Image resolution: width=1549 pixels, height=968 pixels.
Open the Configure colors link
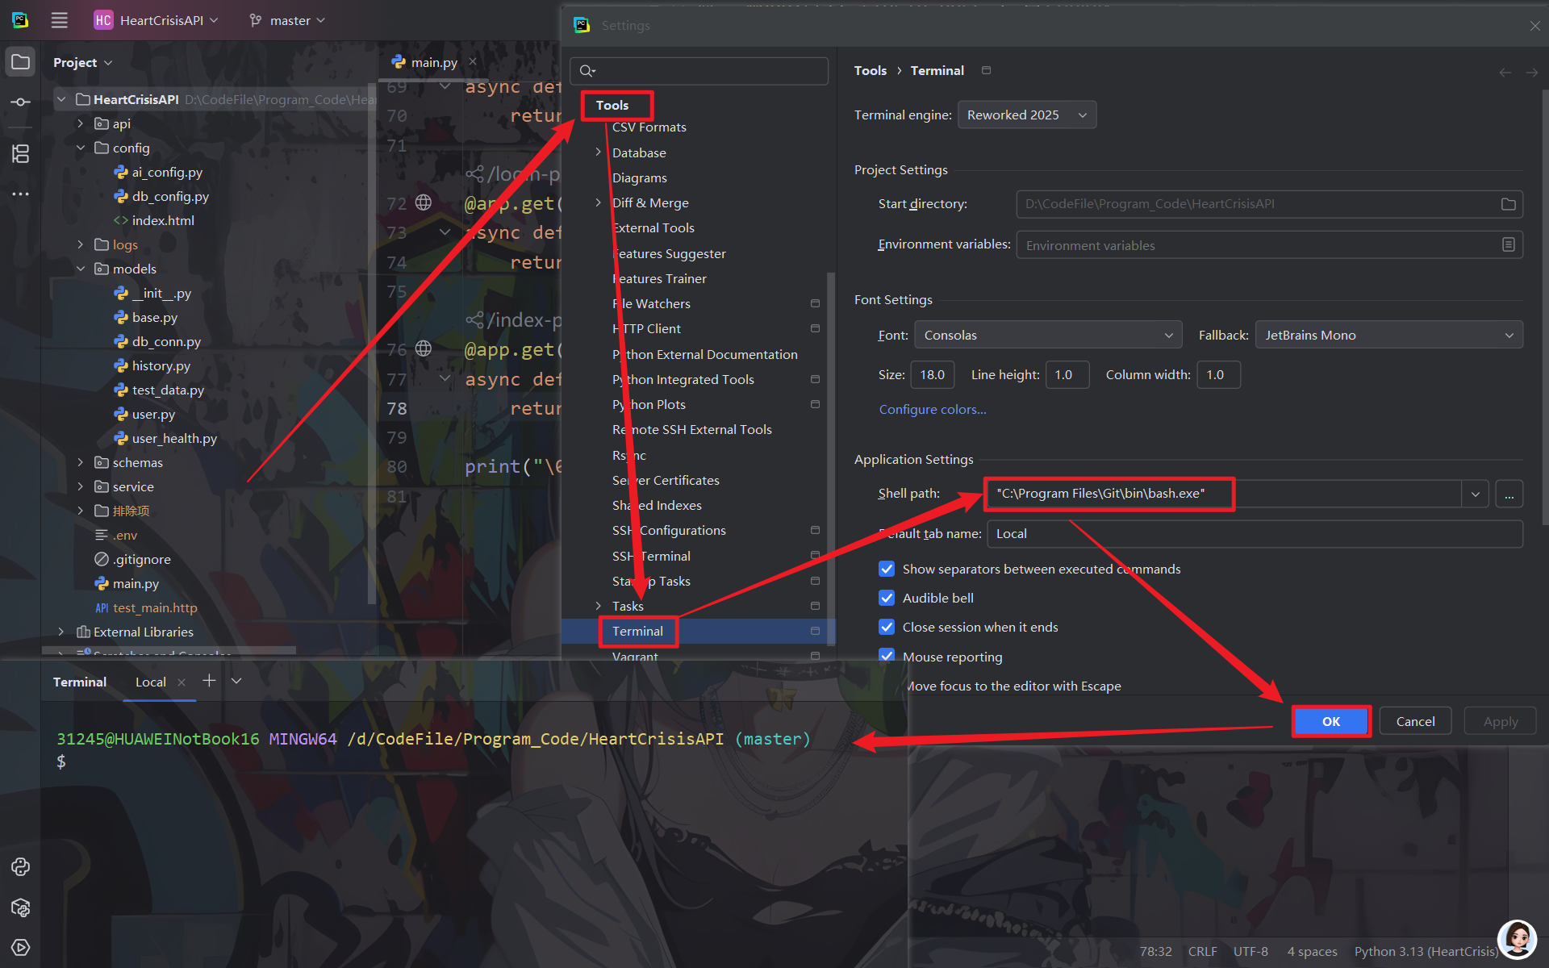933,410
